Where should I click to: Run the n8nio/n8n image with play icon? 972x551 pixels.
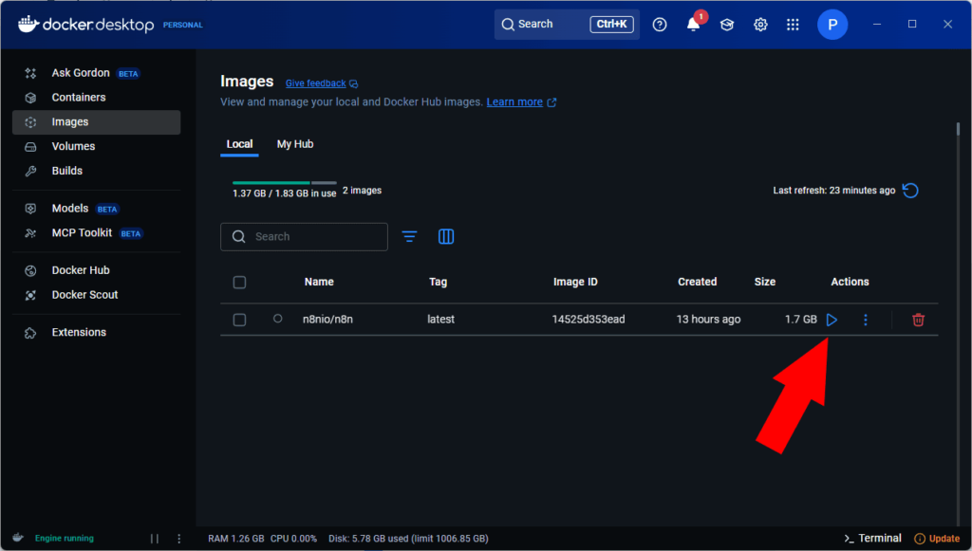[x=832, y=320]
